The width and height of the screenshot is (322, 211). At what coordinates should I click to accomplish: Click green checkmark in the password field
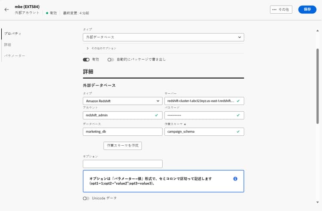point(238,115)
